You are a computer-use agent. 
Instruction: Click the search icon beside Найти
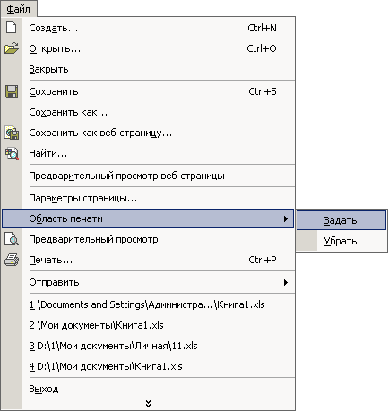(12, 153)
